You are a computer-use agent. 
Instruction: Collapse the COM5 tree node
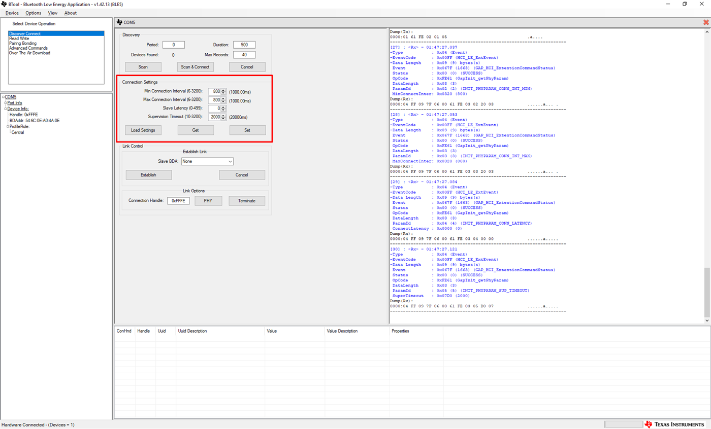[x=3, y=97]
